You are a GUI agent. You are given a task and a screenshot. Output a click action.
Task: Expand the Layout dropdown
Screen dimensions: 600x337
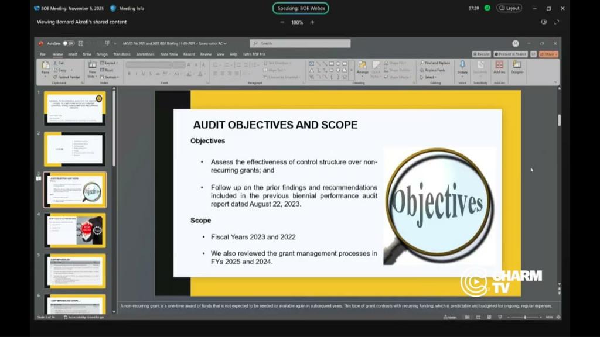pos(110,63)
